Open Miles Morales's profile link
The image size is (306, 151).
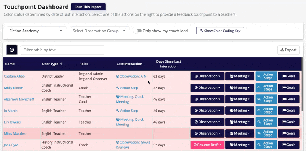coord(15,133)
